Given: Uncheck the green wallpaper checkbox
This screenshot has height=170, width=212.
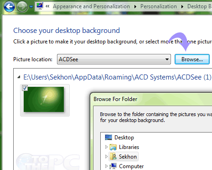Looking at the screenshot, I should click(25, 88).
